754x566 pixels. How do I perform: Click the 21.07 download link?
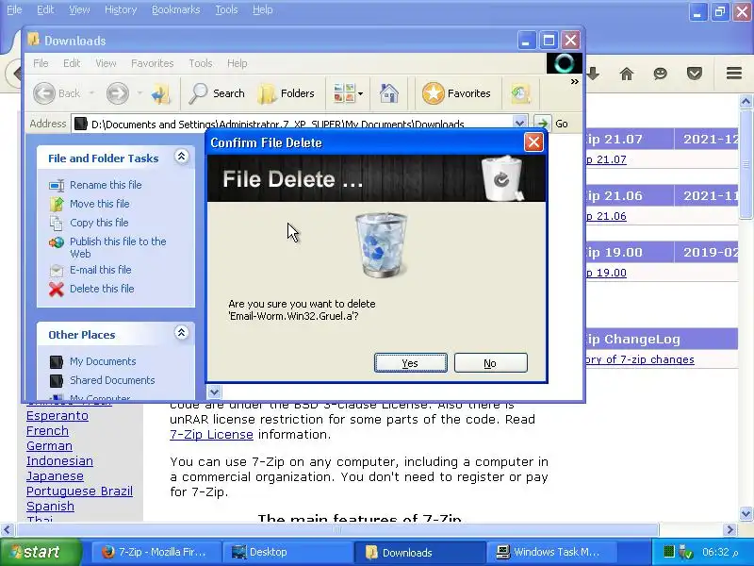point(606,159)
